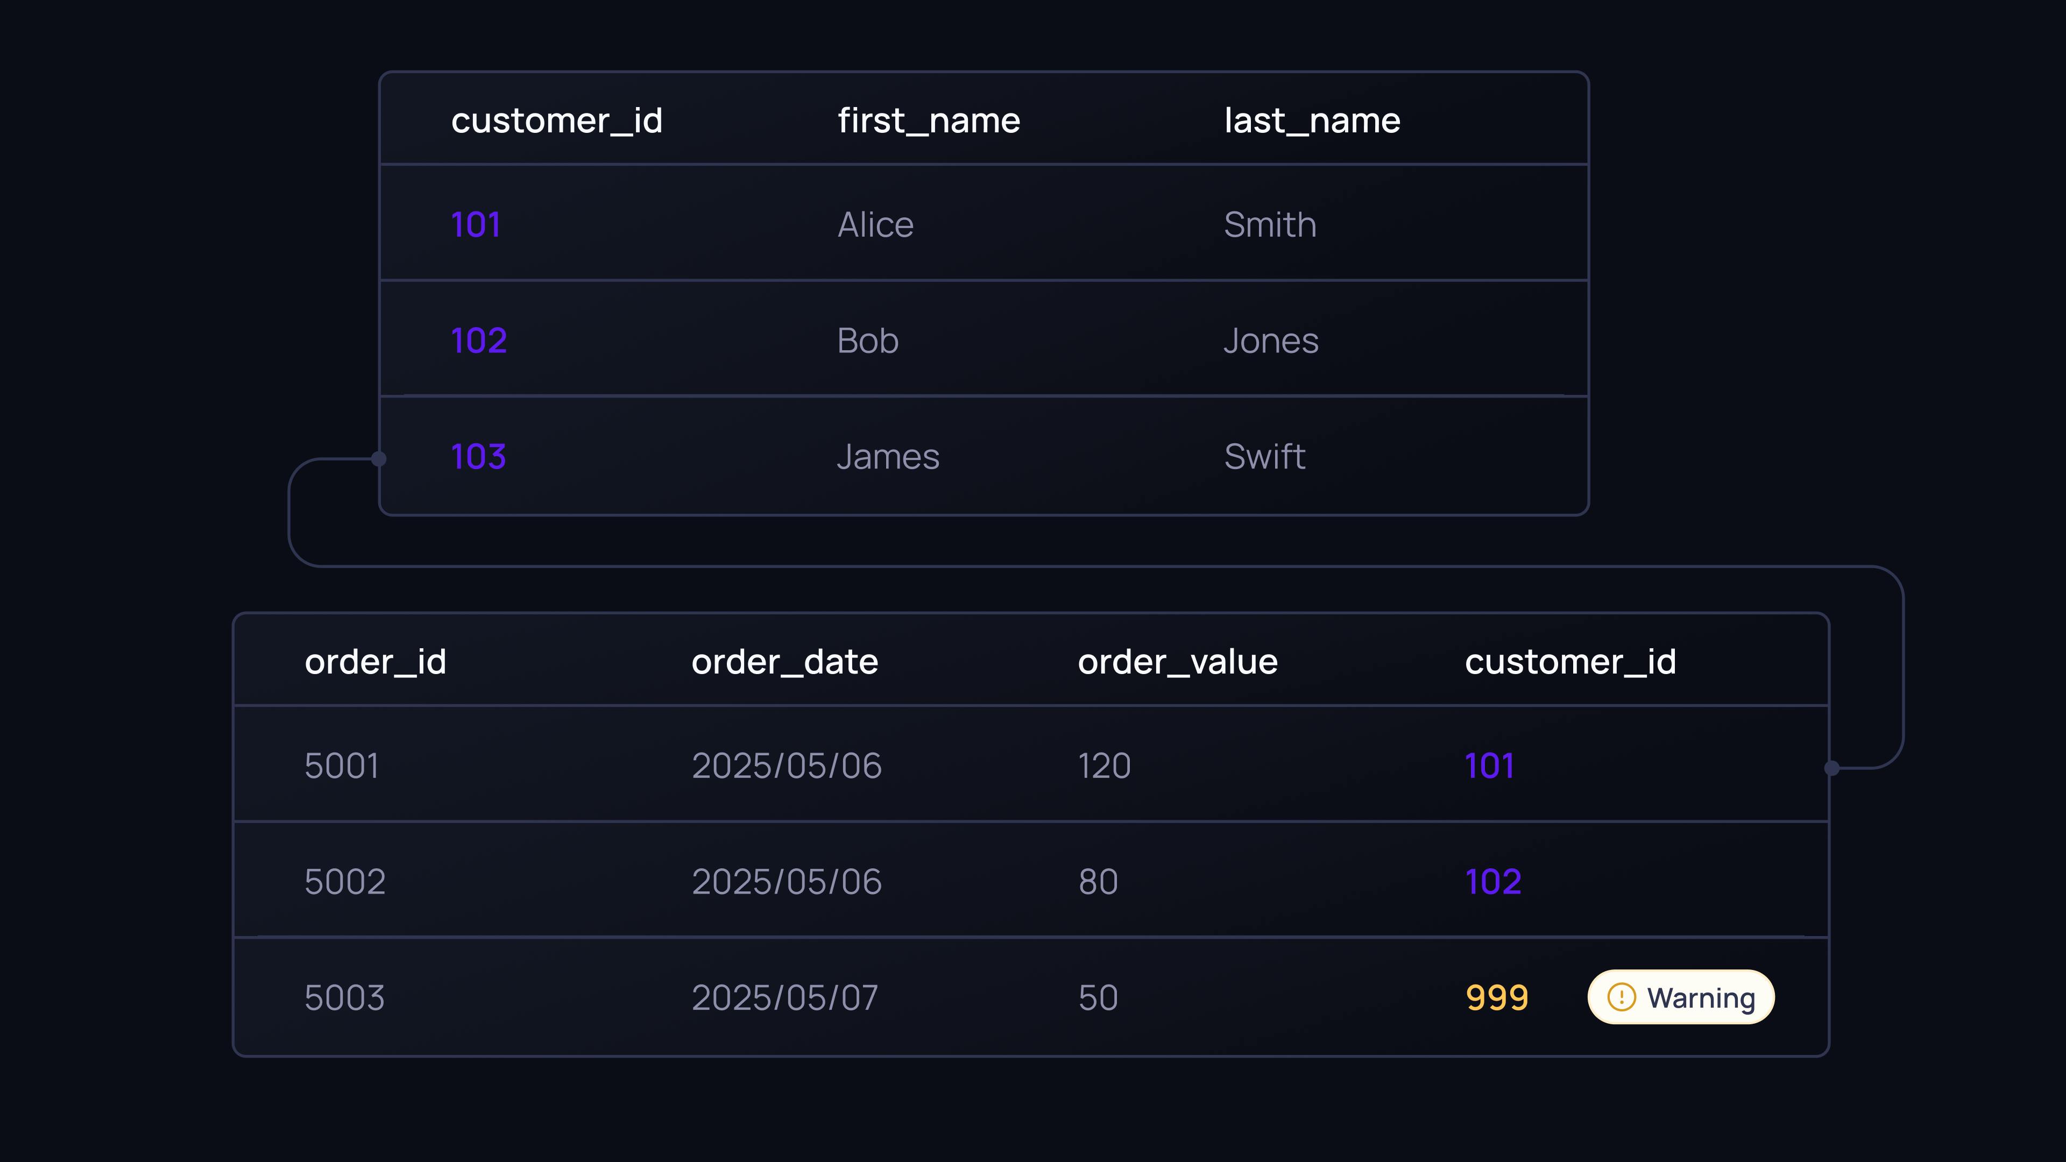Select the order_id column header

click(376, 662)
